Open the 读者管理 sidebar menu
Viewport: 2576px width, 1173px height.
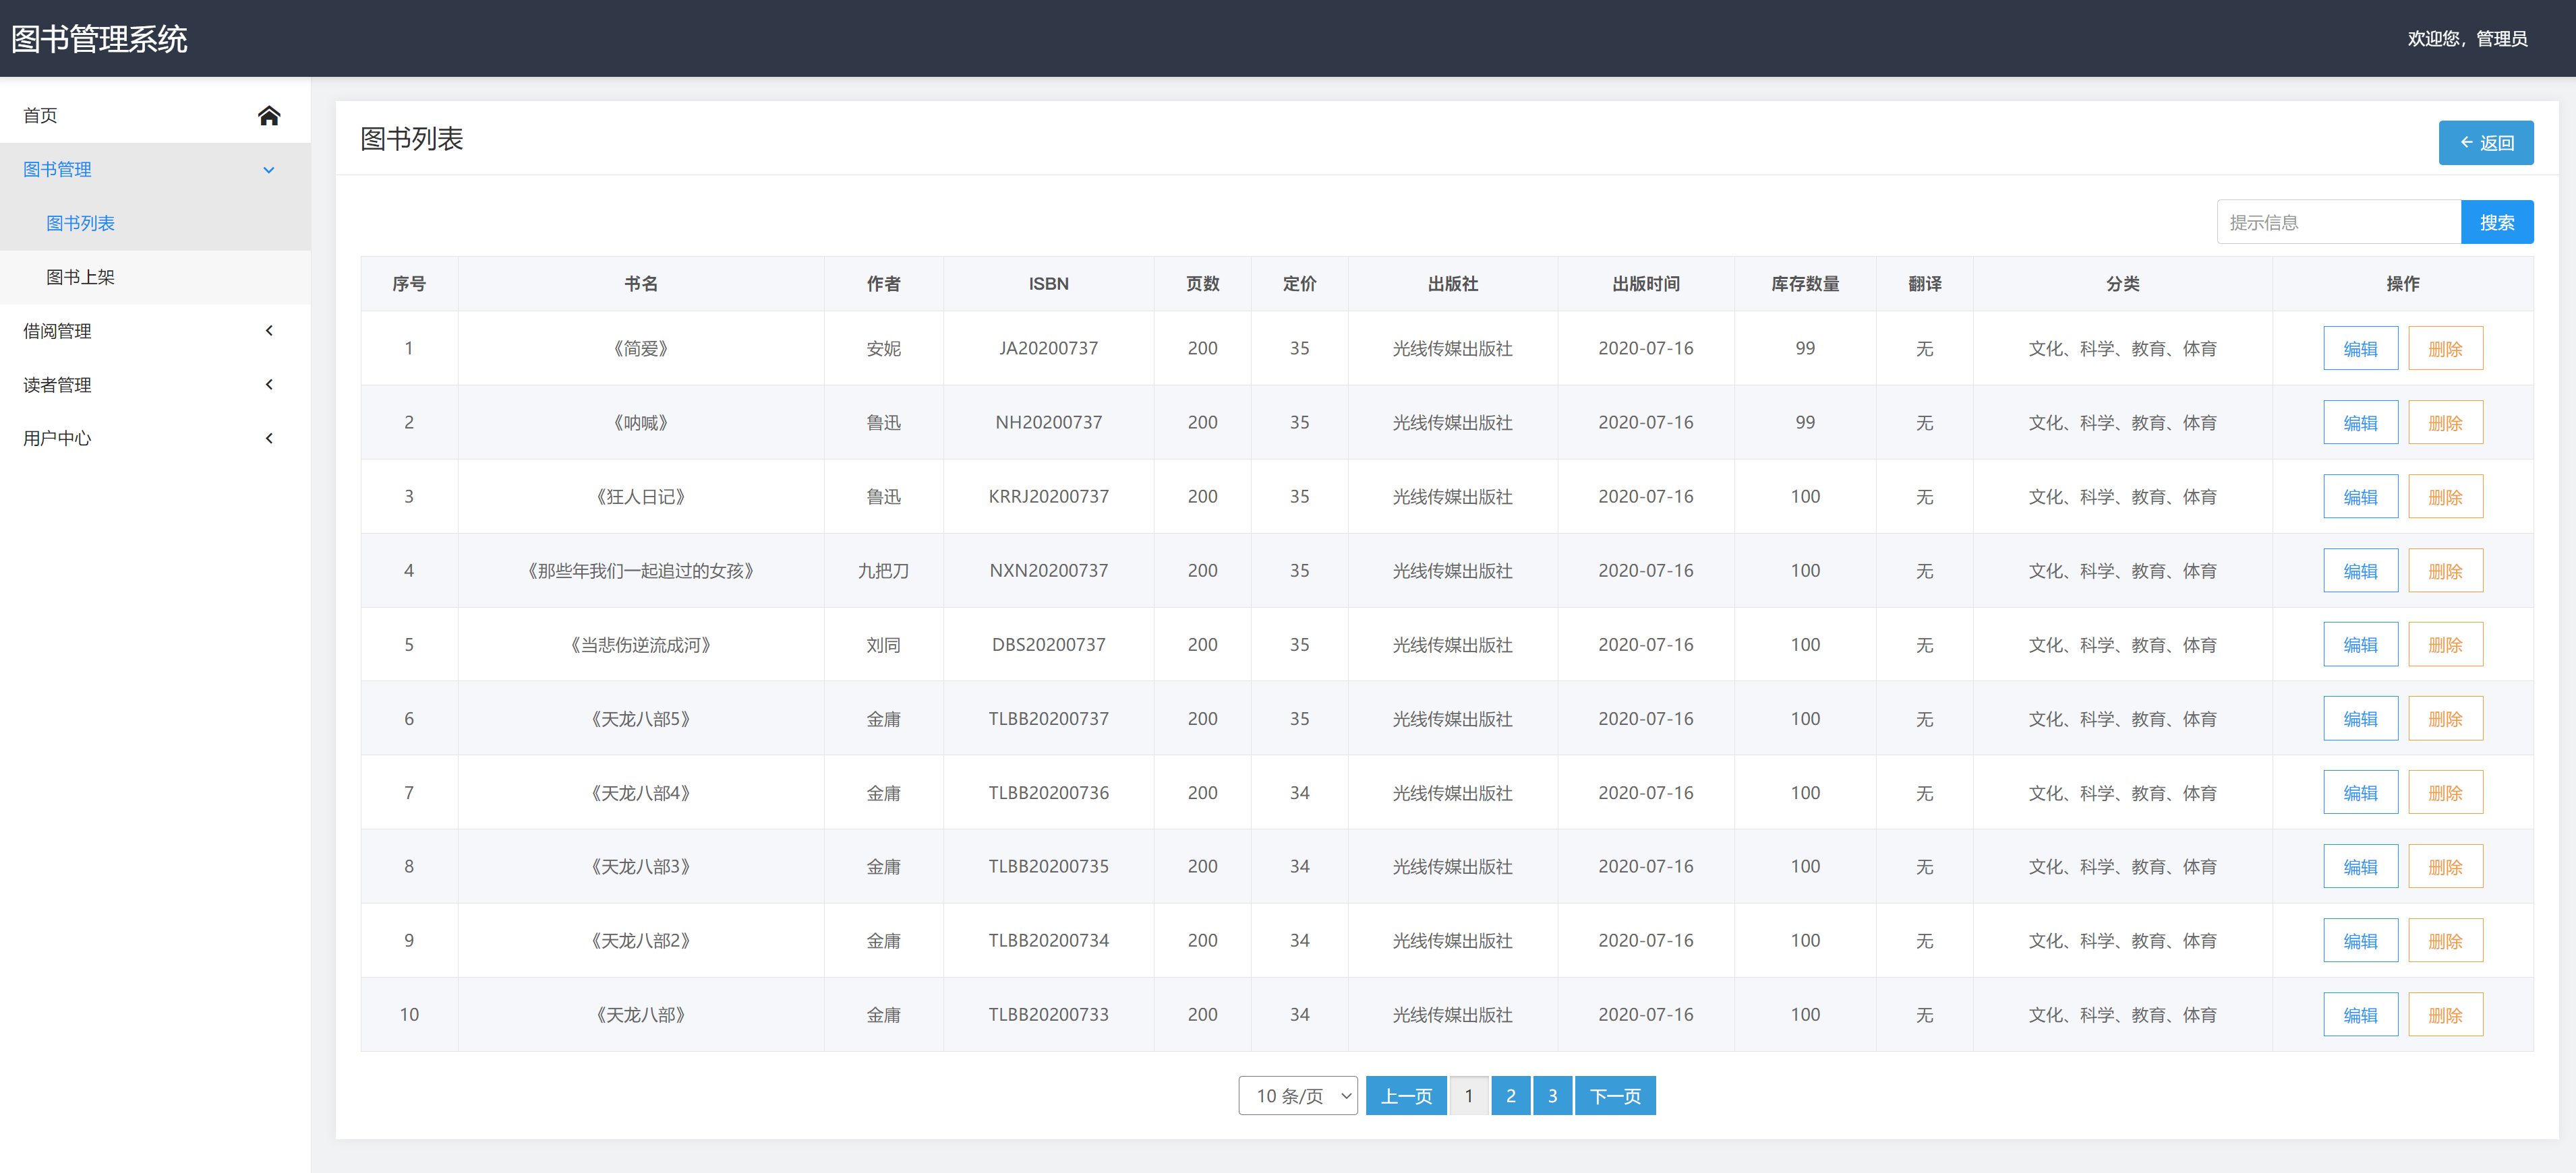[155, 385]
